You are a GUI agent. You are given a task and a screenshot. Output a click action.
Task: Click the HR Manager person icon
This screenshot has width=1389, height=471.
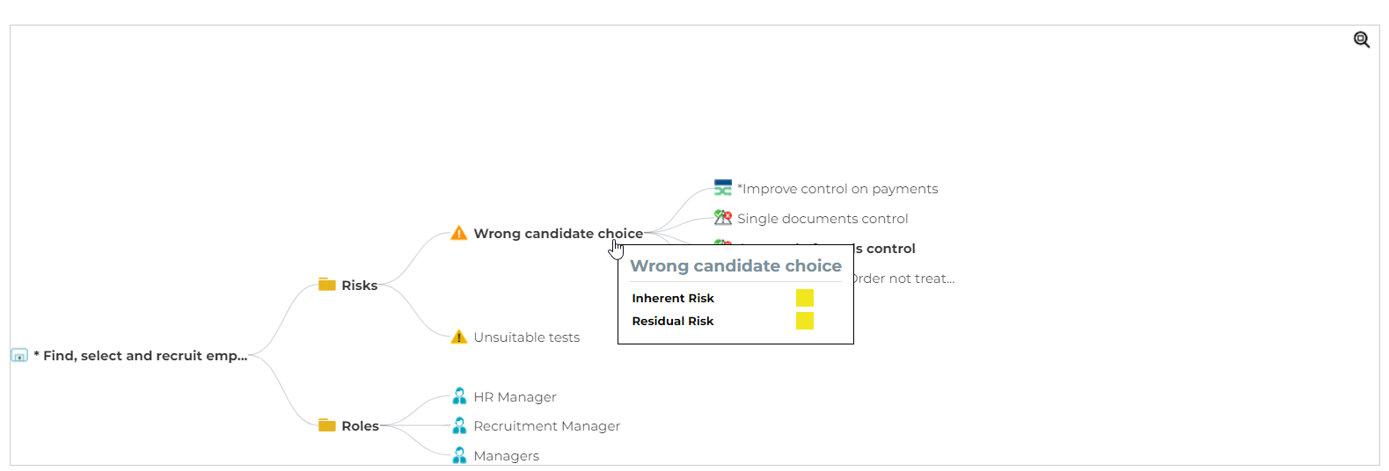(x=459, y=396)
